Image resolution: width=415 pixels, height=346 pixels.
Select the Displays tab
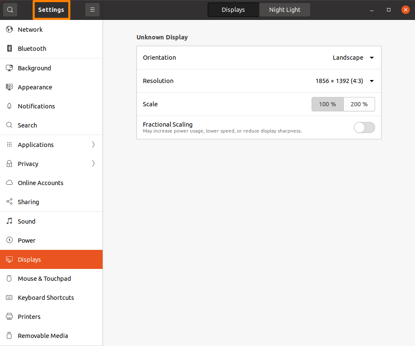pyautogui.click(x=233, y=9)
